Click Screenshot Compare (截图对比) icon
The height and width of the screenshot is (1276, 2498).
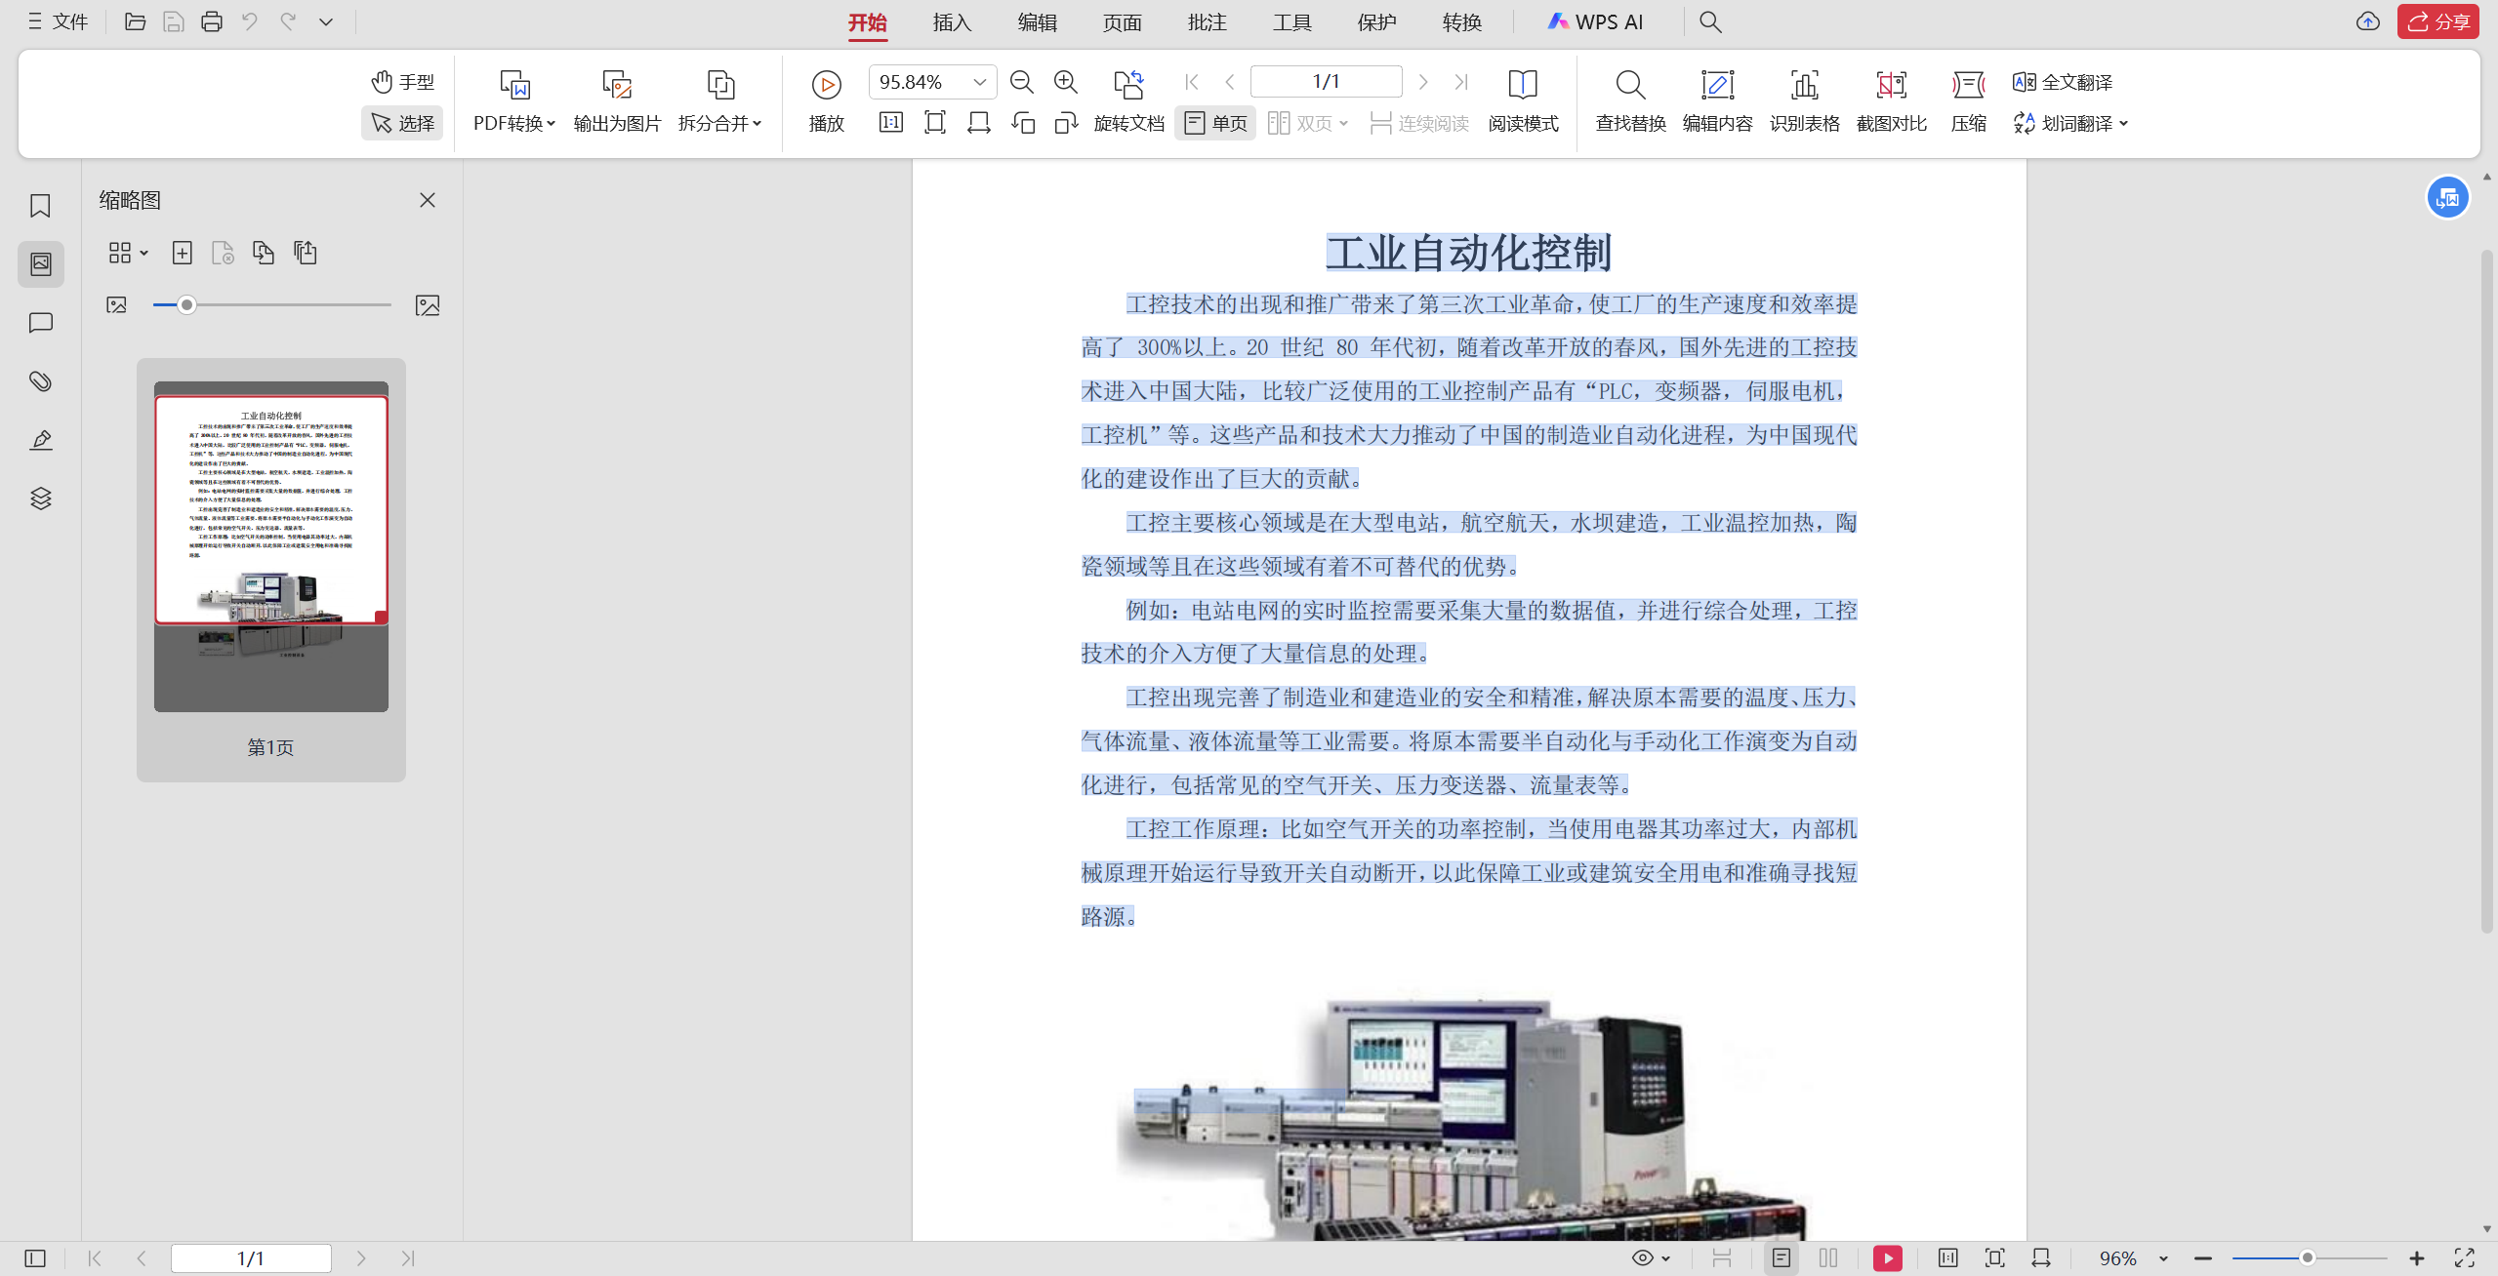1890,86
